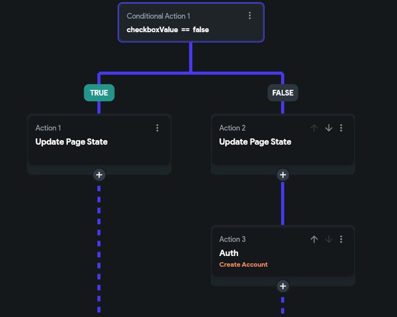
Task: Add action below Action 1 plus button
Action: pos(99,175)
